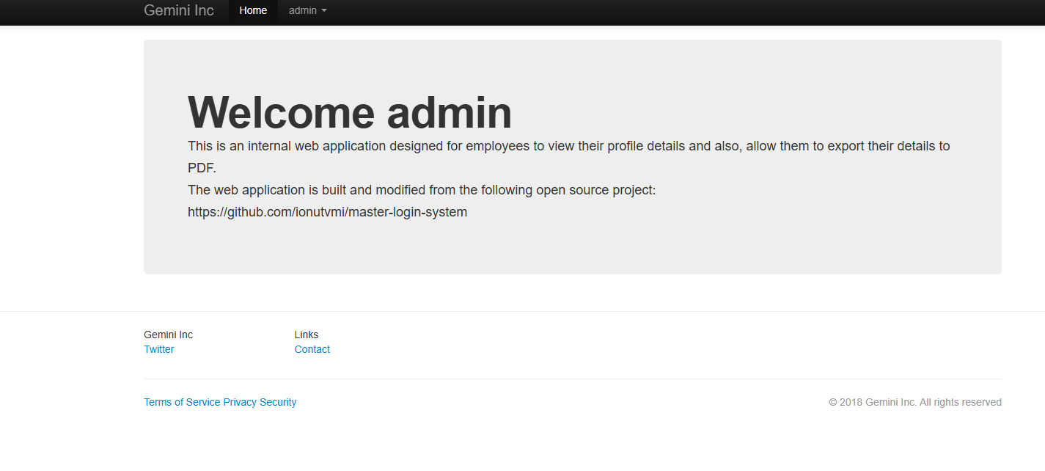
Task: Click empty space in black navigation bar
Action: coord(660,12)
